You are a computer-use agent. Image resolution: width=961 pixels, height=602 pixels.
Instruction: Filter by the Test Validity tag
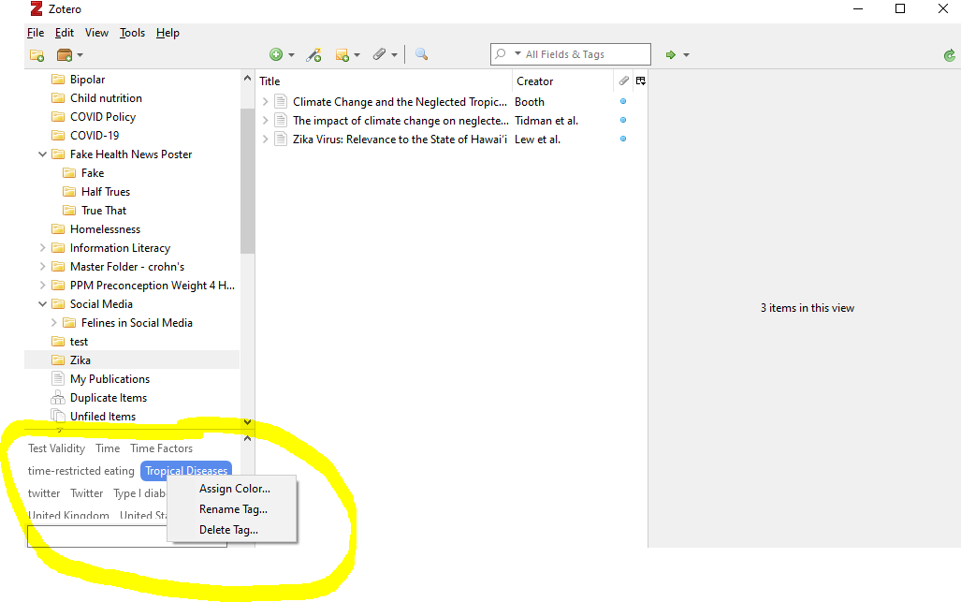click(56, 448)
